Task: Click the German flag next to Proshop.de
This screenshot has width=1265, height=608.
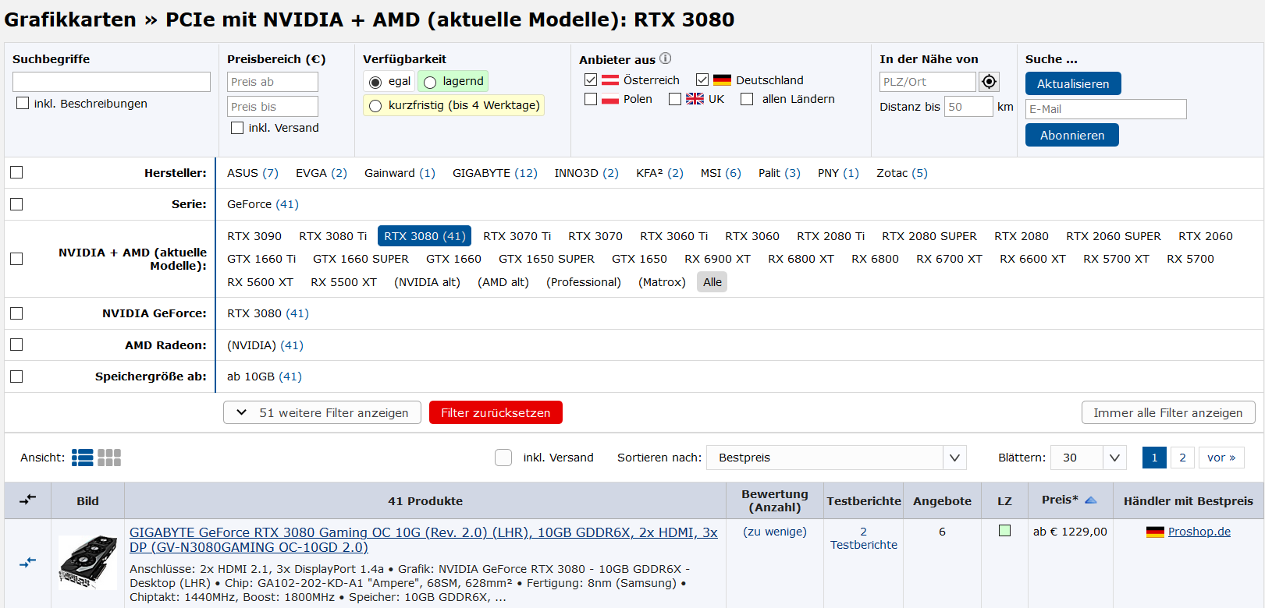Action: tap(1155, 532)
